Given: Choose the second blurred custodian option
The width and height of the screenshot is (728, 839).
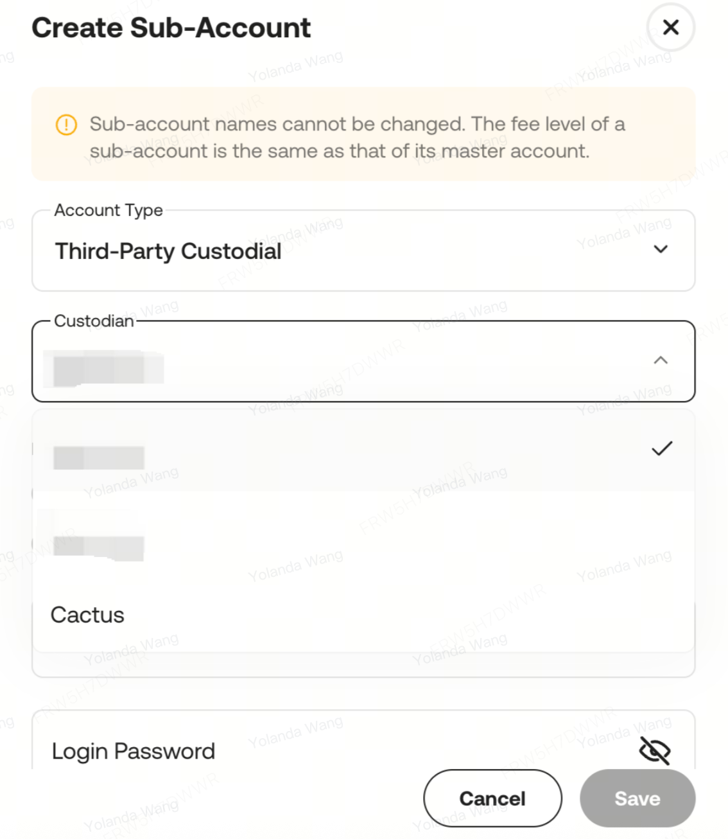Looking at the screenshot, I should [x=99, y=546].
